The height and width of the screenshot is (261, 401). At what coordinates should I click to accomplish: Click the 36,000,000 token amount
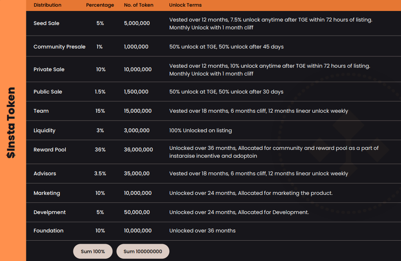[138, 150]
